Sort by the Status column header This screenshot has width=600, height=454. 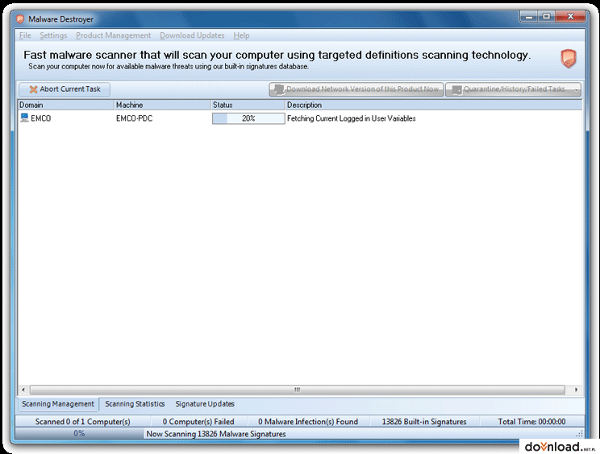248,105
